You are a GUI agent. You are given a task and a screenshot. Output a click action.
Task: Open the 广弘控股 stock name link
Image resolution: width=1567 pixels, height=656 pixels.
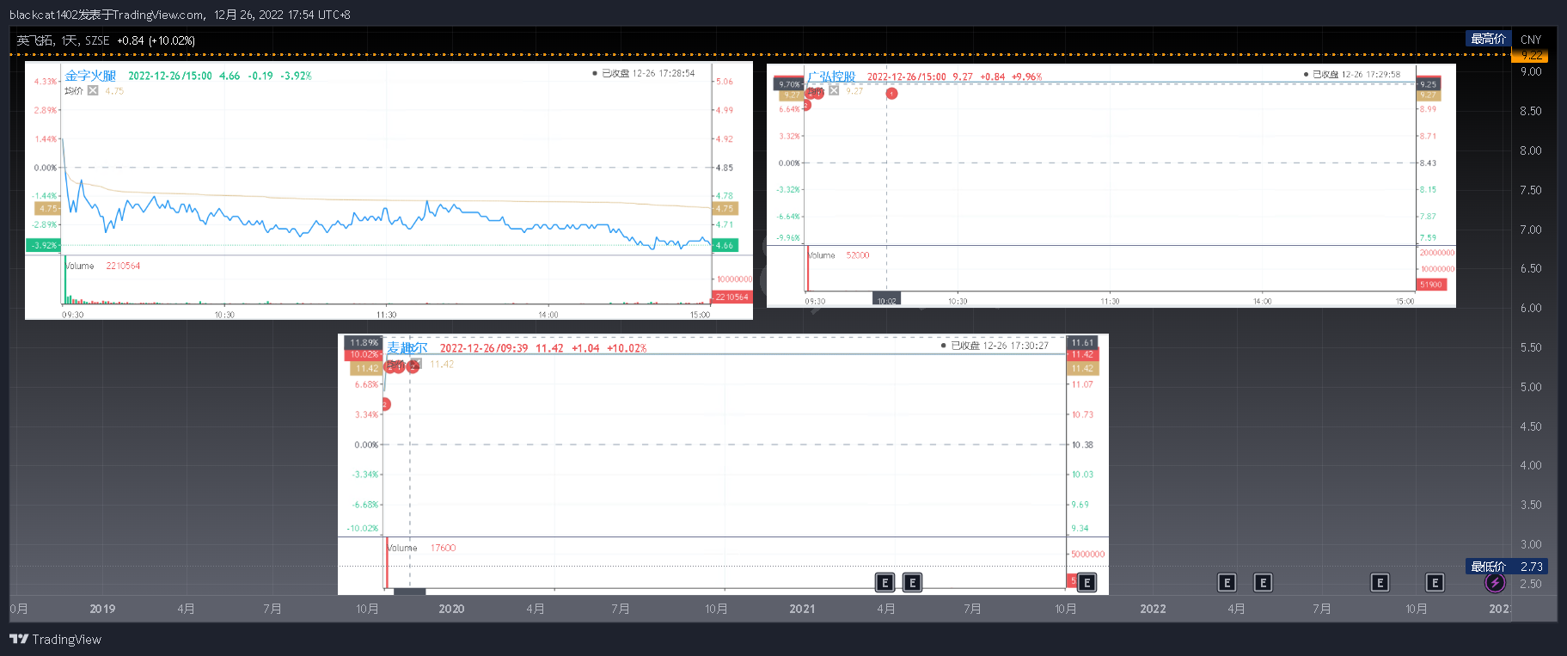click(831, 77)
